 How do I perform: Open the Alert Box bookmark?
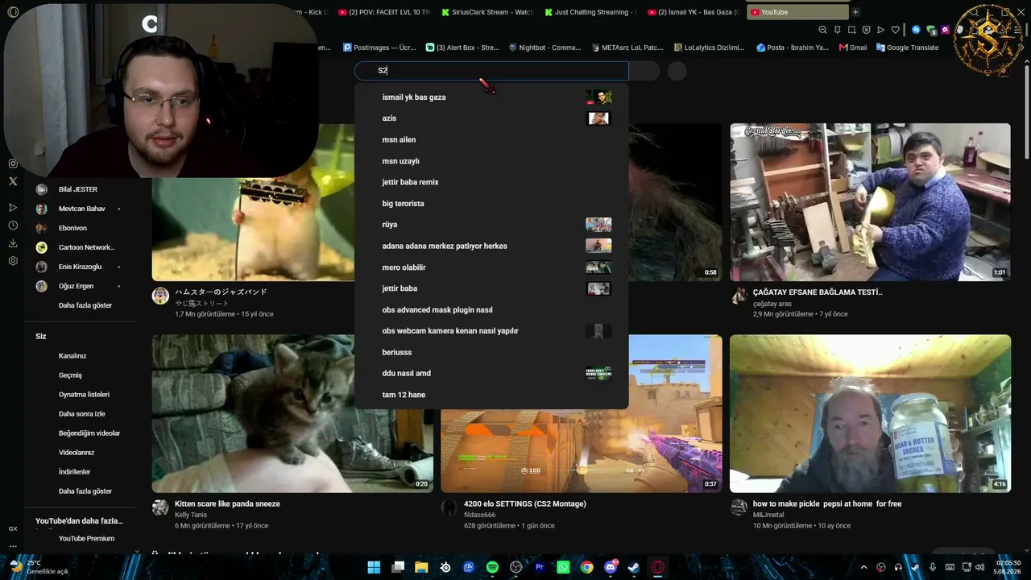[463, 48]
